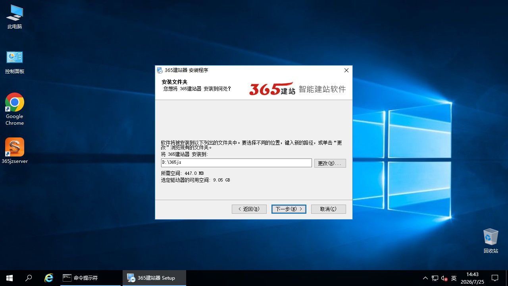Click the 选定驱动器的可用空间: 9.05 GB text
508x286 pixels.
pyautogui.click(x=196, y=180)
